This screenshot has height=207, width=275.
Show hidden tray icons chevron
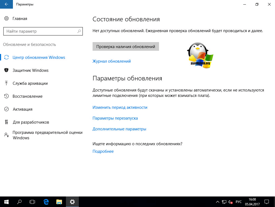coord(217,202)
